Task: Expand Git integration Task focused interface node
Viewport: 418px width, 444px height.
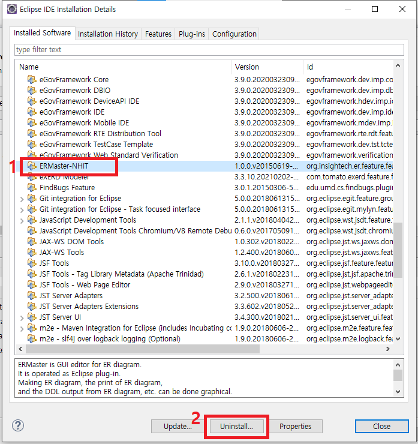Action: [22, 210]
